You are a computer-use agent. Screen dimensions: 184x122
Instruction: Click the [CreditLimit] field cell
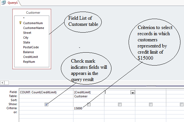click(x=89, y=92)
